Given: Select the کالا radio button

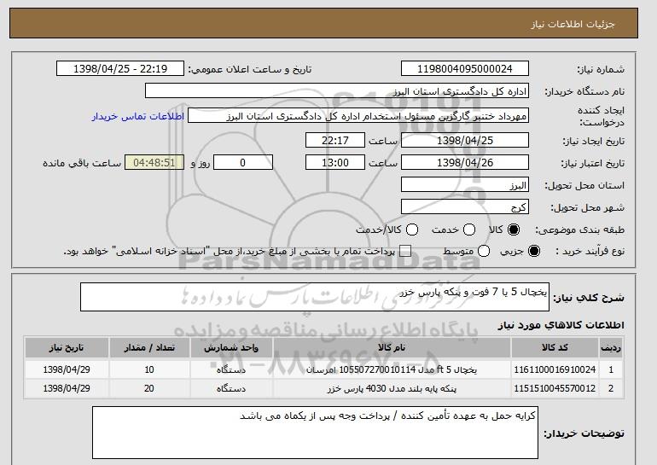Looking at the screenshot, I should pyautogui.click(x=514, y=230).
